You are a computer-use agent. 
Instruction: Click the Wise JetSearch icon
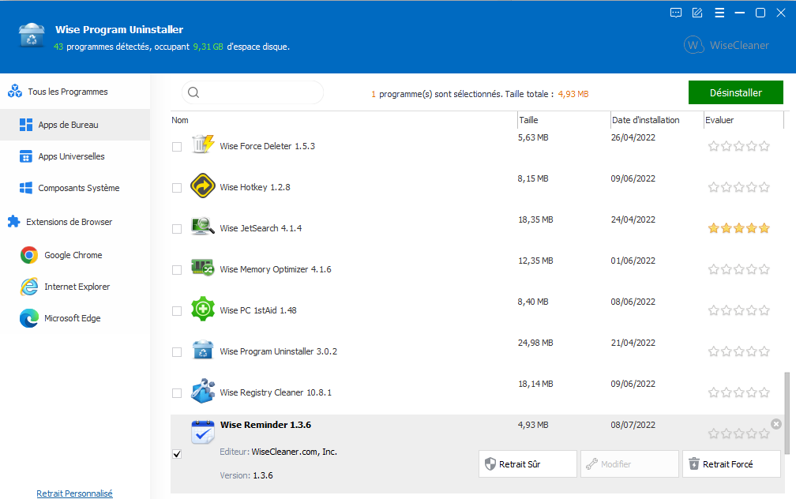click(x=202, y=227)
